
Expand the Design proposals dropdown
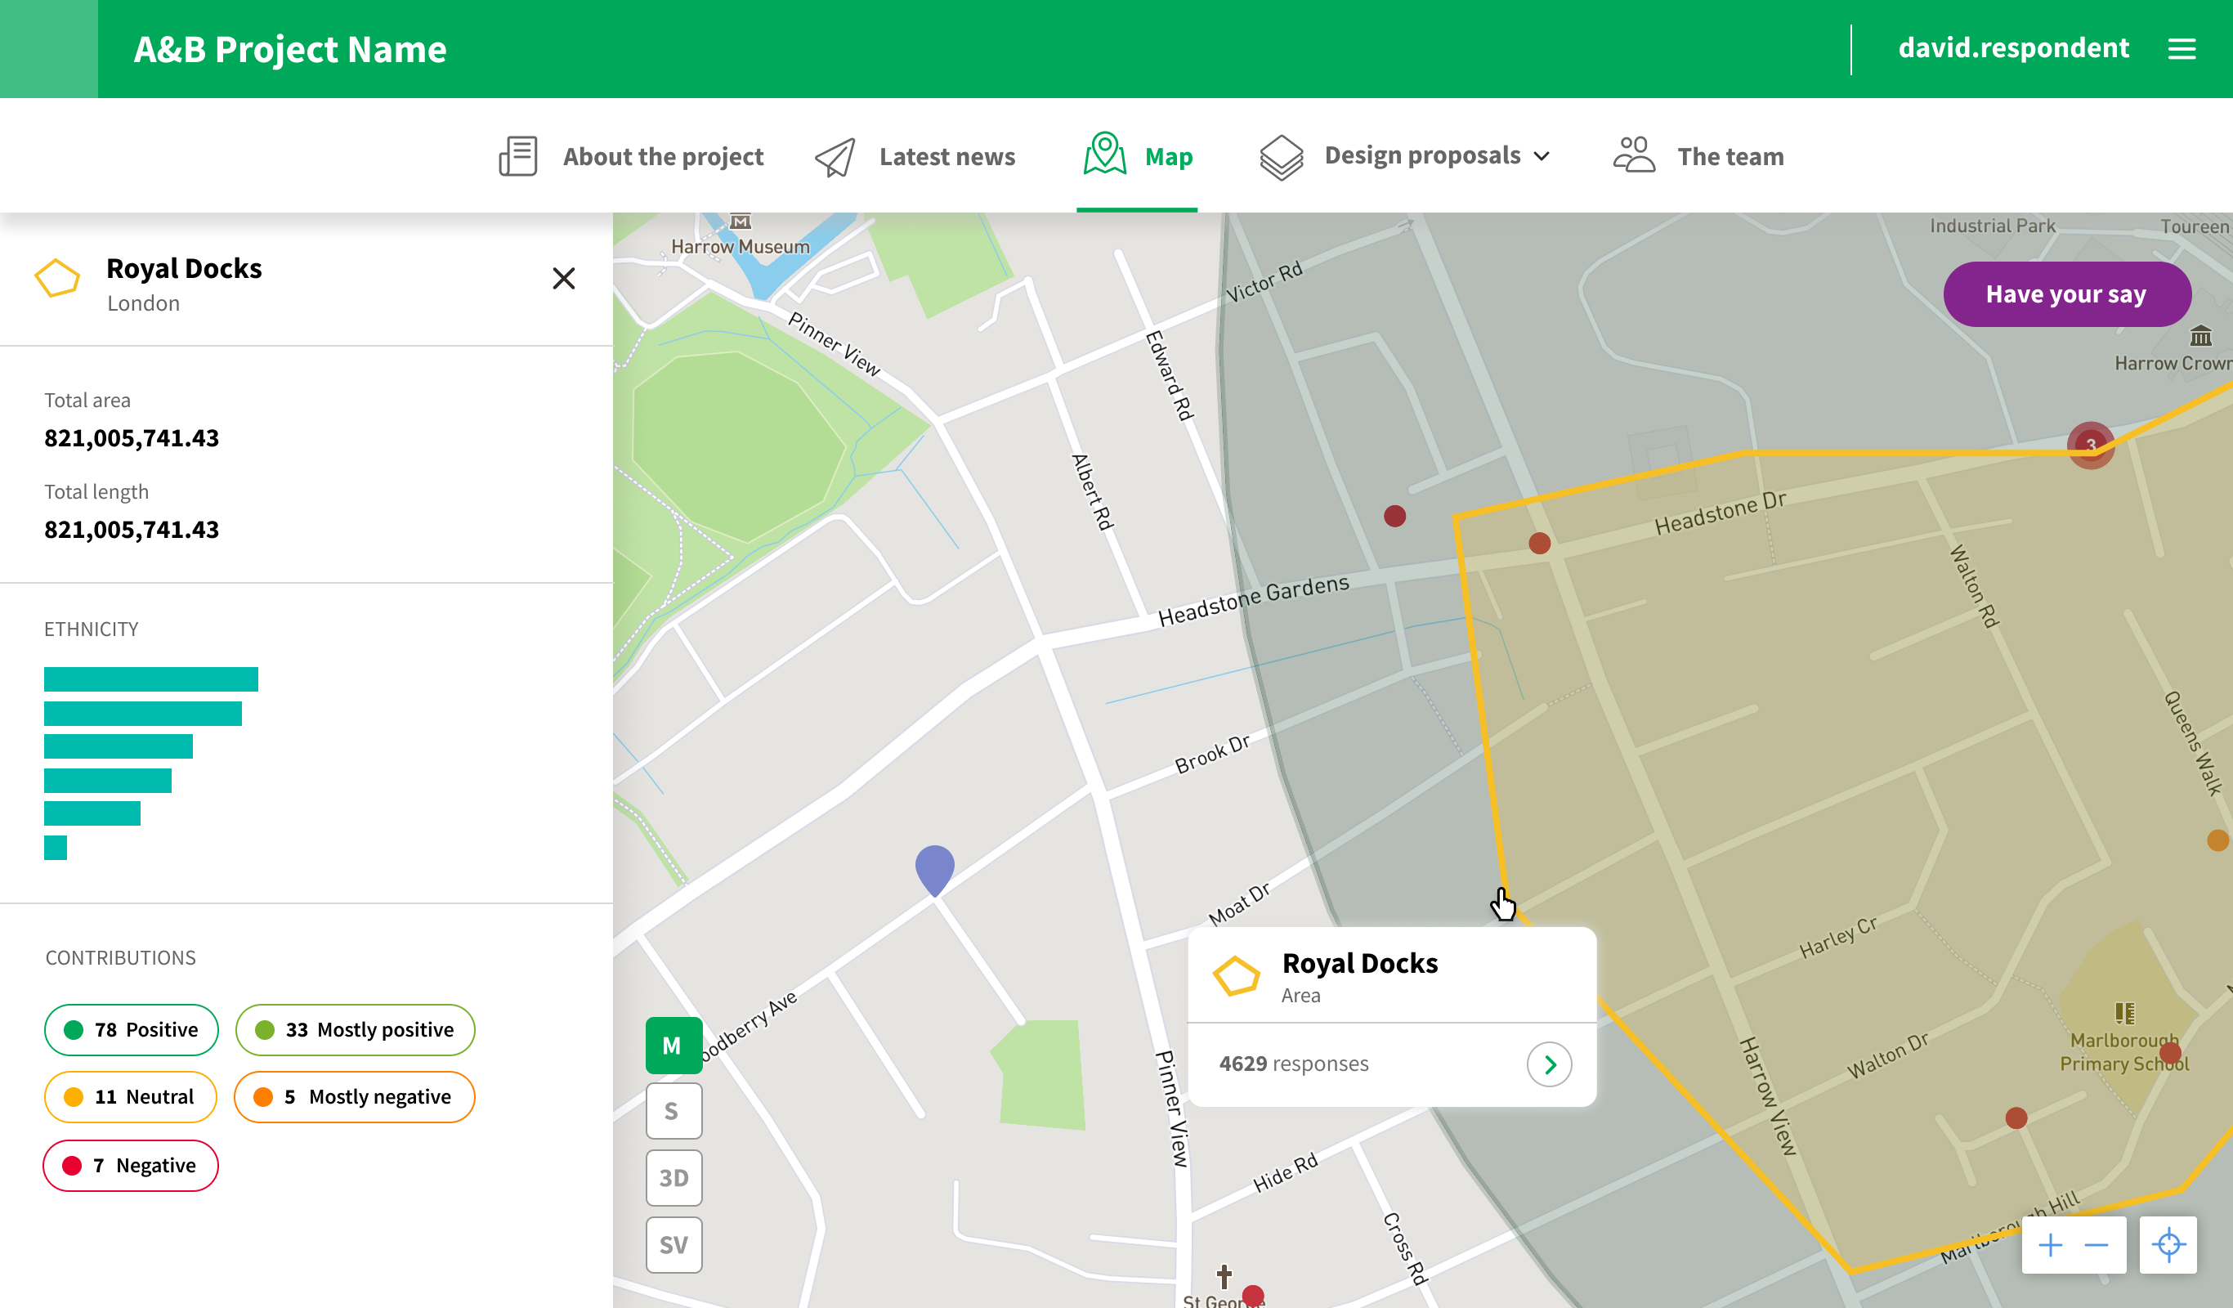(x=1541, y=156)
